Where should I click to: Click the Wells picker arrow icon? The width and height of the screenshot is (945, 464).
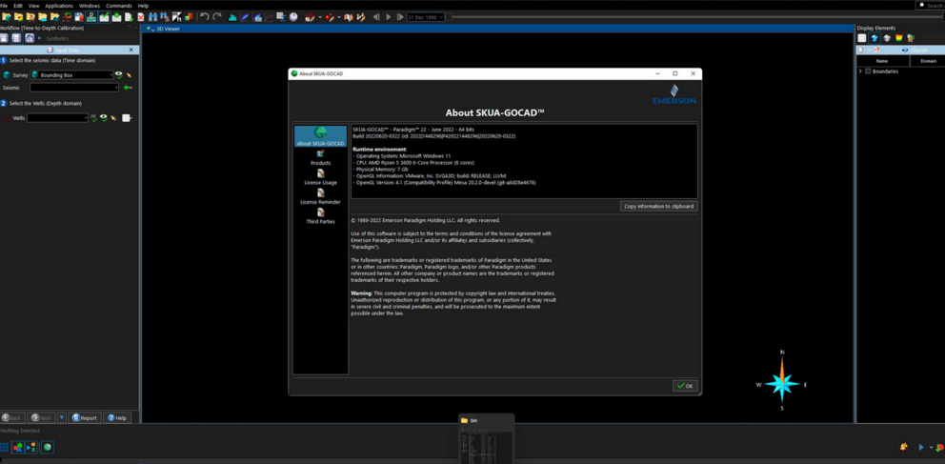pos(112,118)
